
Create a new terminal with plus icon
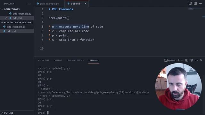(178, 60)
